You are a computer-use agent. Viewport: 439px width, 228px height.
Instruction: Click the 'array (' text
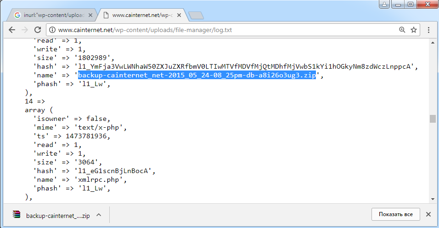(x=39, y=110)
